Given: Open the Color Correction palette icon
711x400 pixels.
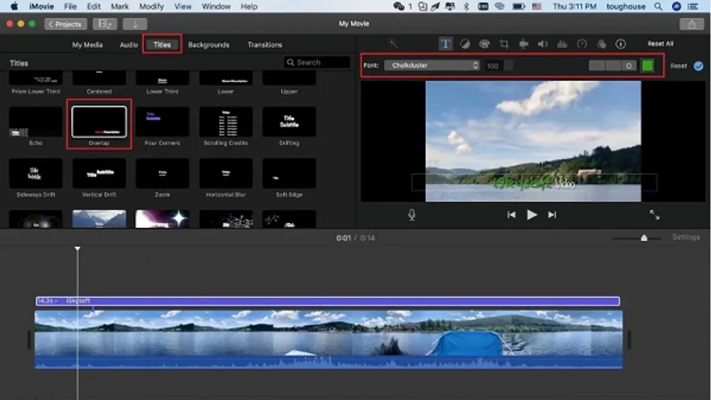Looking at the screenshot, I should pos(484,44).
